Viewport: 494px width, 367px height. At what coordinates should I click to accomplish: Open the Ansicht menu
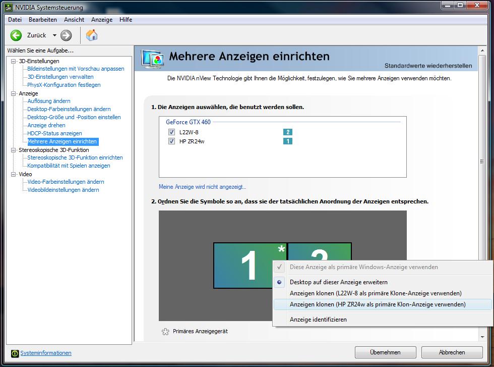point(74,20)
